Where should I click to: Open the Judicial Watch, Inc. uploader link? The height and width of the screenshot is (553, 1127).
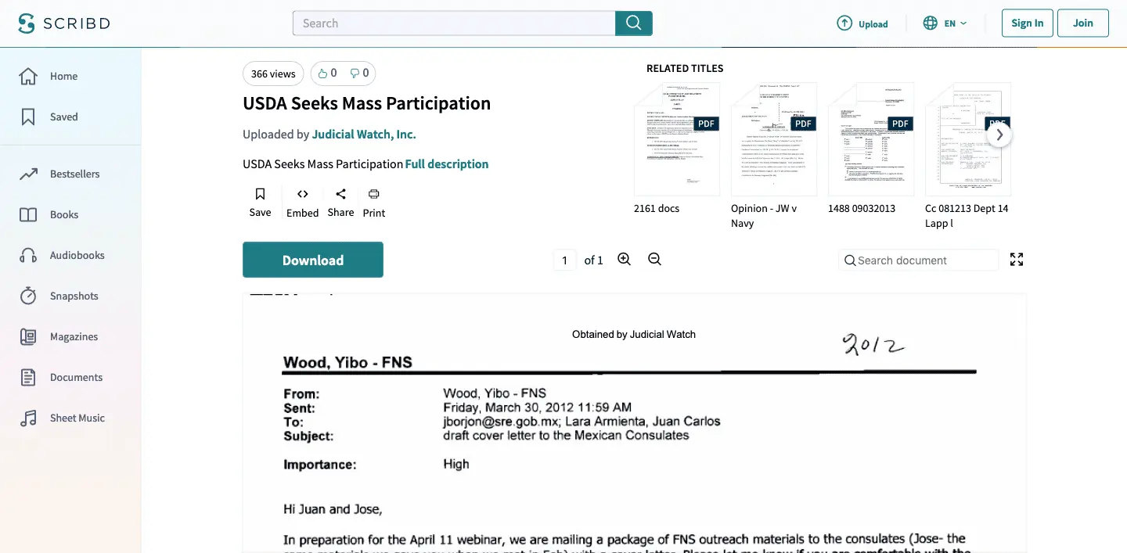(x=364, y=135)
